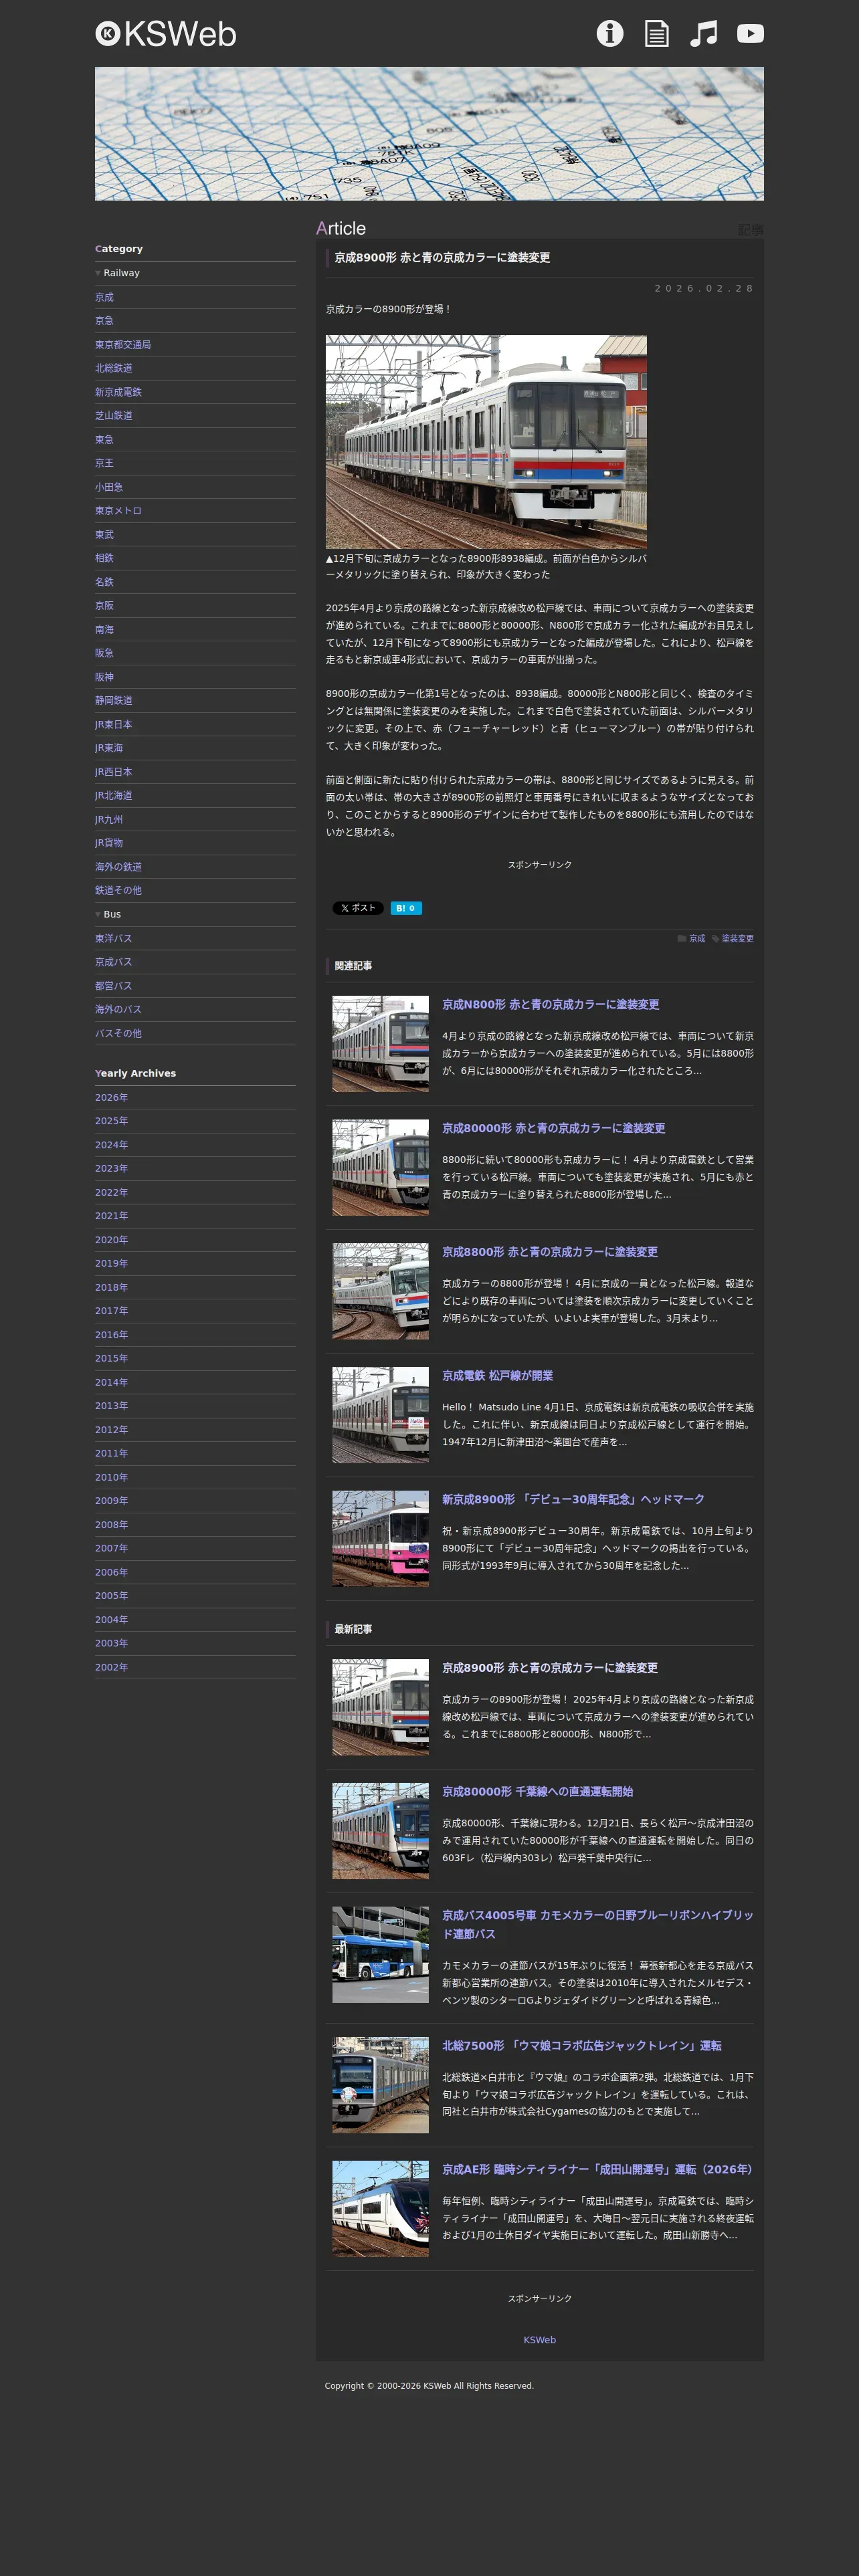859x2576 pixels.
Task: Share the article with the X ポスト button
Action: coord(358,908)
